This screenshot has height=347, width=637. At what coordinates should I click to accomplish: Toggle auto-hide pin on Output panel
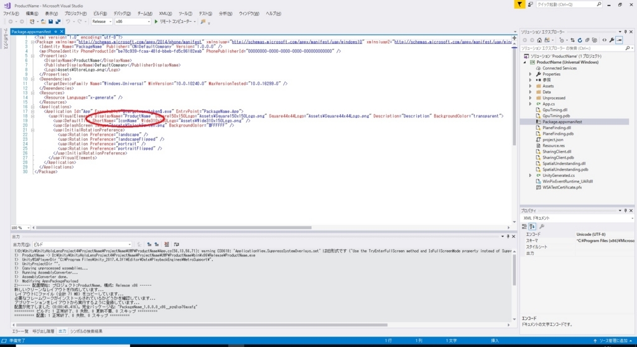click(x=508, y=237)
